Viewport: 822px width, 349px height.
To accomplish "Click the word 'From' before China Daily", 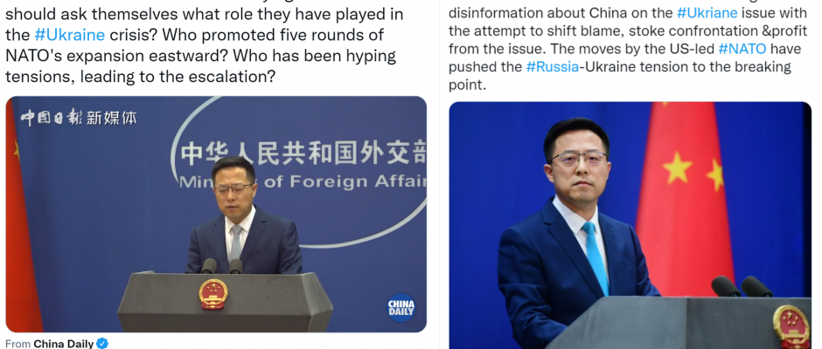I will [x=17, y=344].
